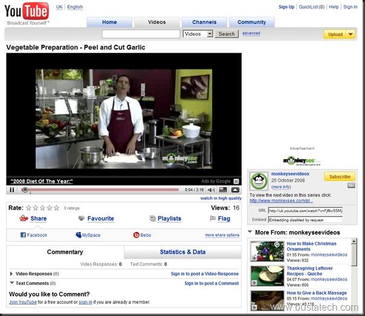The width and height of the screenshot is (365, 316).
Task: Rate the video three stars
Action: coord(42,208)
